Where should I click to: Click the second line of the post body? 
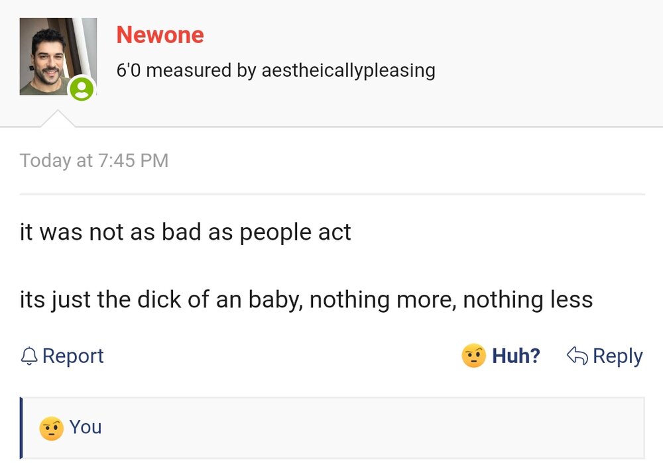(306, 299)
